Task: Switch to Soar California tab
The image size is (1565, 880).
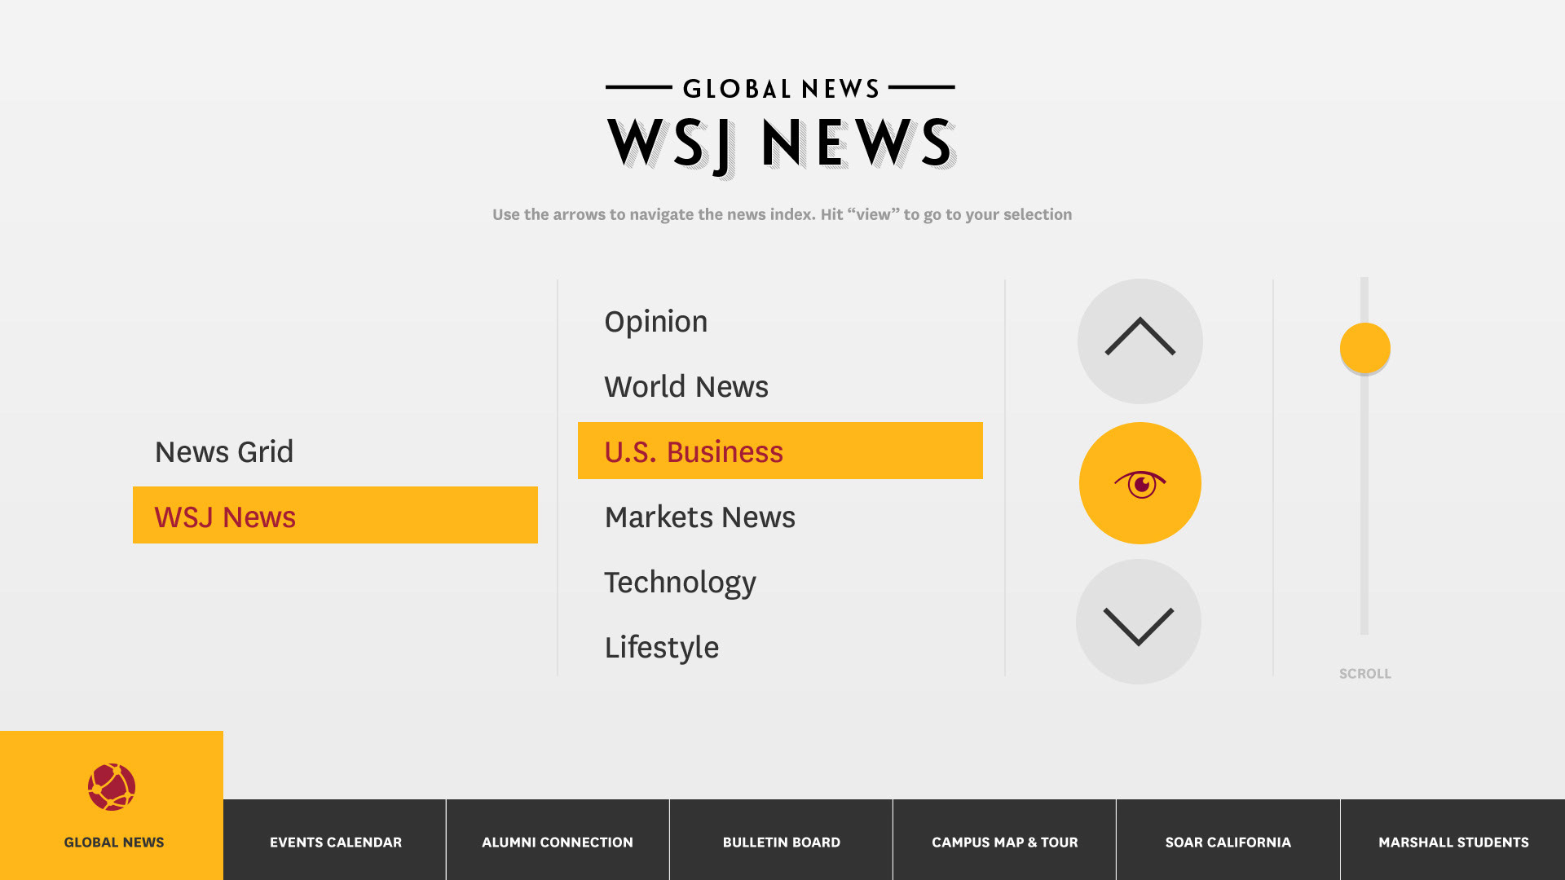Action: pyautogui.click(x=1228, y=842)
